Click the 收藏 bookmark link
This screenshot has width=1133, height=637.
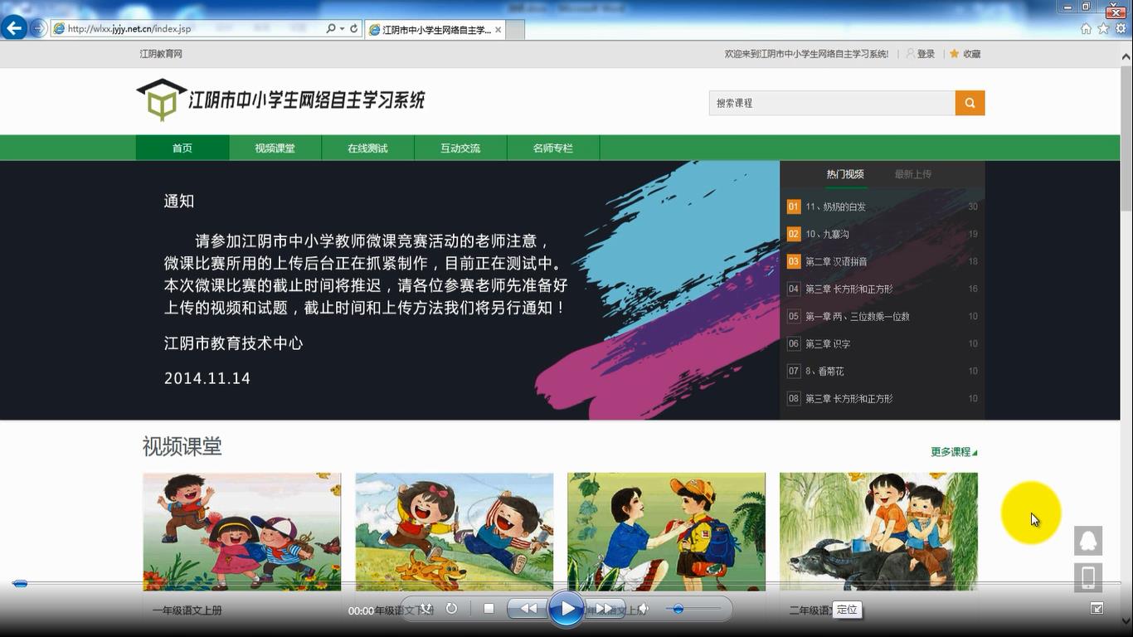(965, 54)
